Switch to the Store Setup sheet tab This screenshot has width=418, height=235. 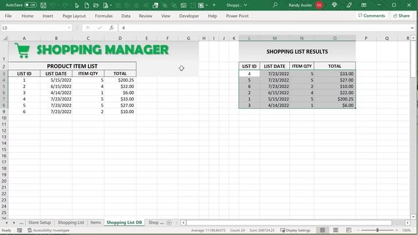click(x=40, y=223)
